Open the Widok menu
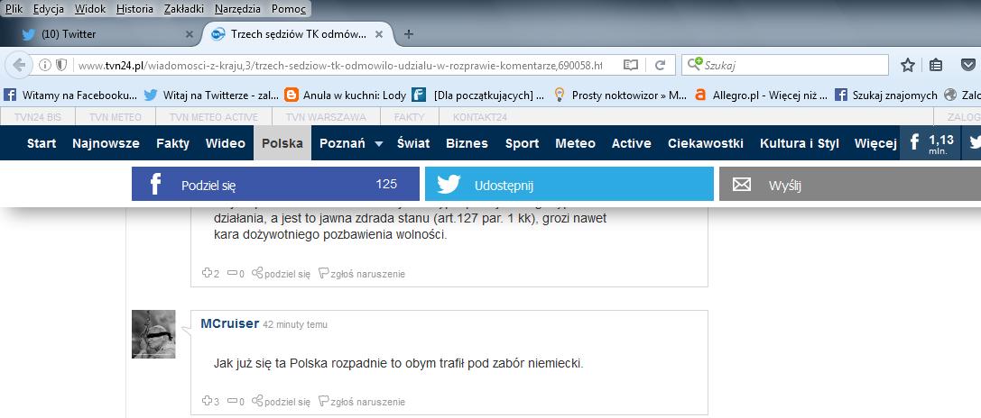 (90, 9)
